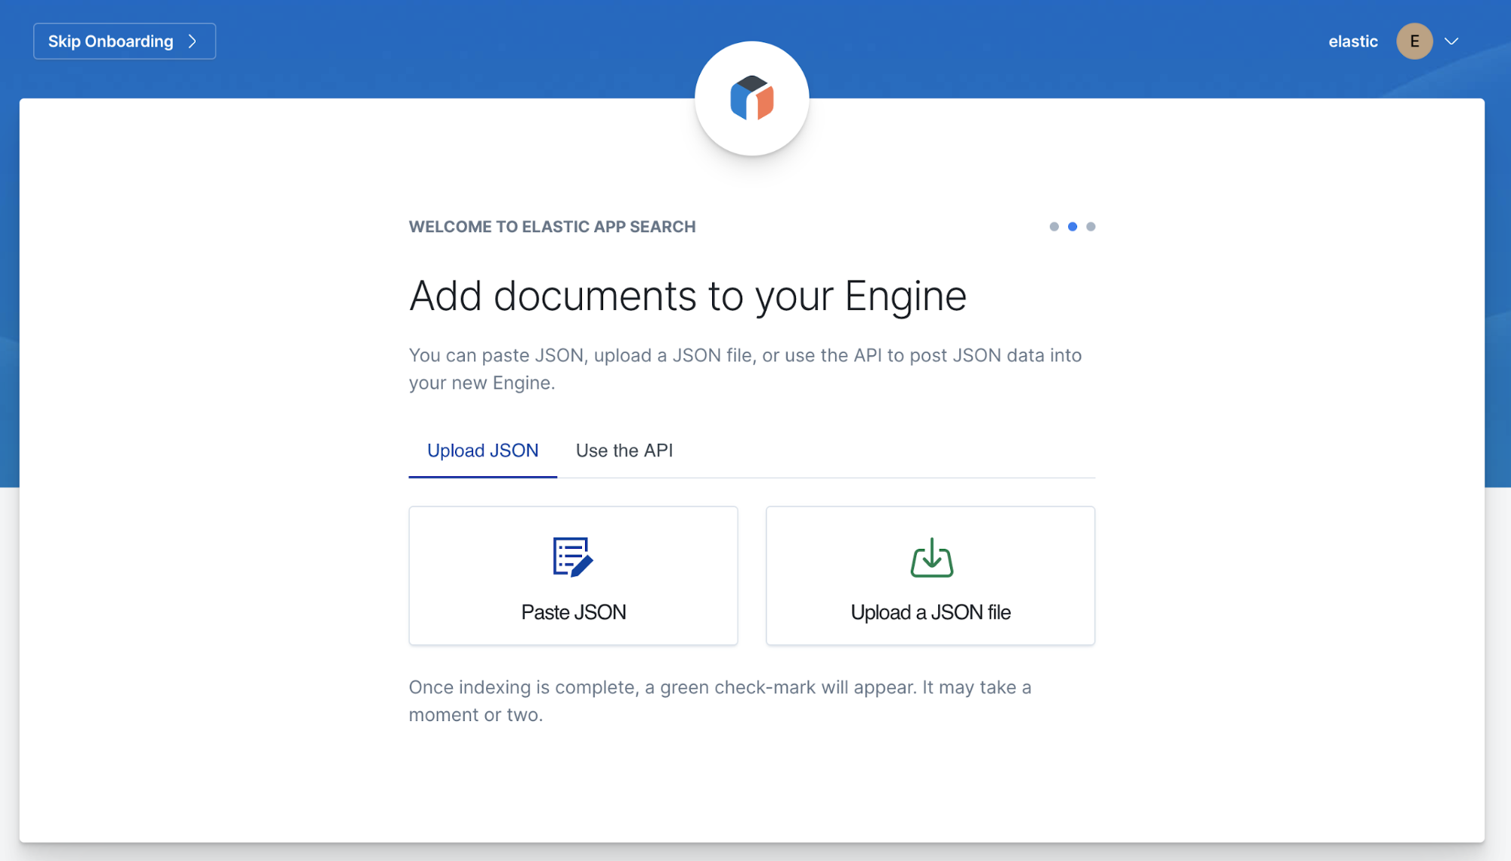Open Skip Onboarding to advance setup
The width and height of the screenshot is (1511, 861).
[x=124, y=41]
